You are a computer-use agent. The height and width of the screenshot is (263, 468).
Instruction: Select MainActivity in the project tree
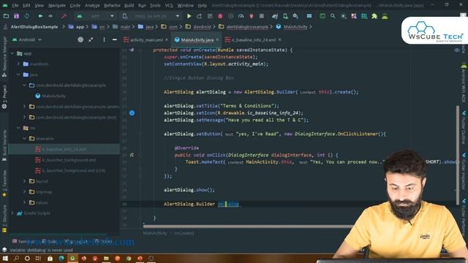53,96
